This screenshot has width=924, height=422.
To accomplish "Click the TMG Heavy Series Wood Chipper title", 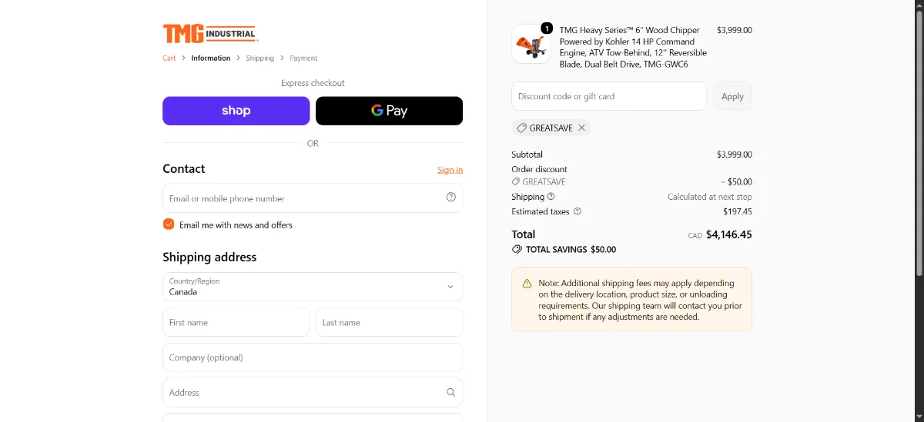I will [633, 48].
